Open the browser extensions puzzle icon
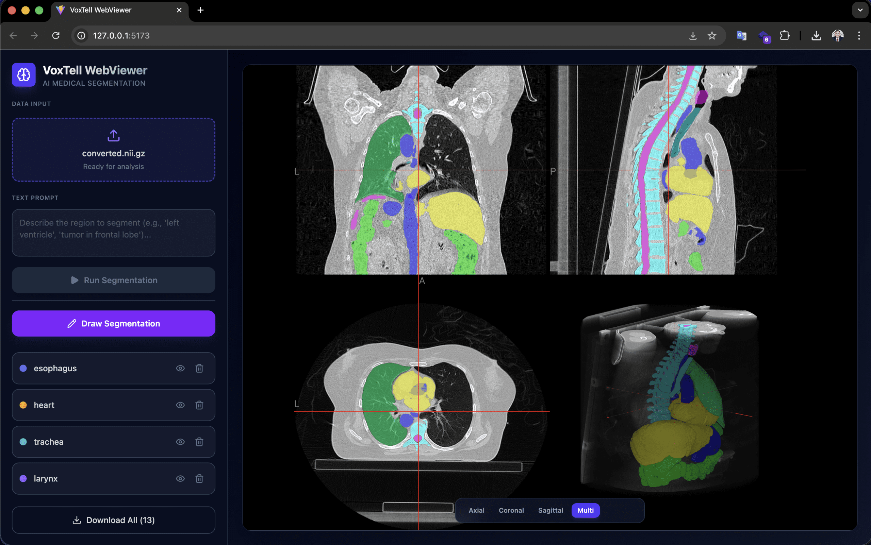Viewport: 871px width, 545px height. pyautogui.click(x=785, y=35)
